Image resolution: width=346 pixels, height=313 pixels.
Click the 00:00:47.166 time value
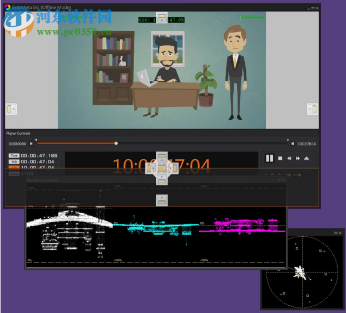tap(39, 155)
